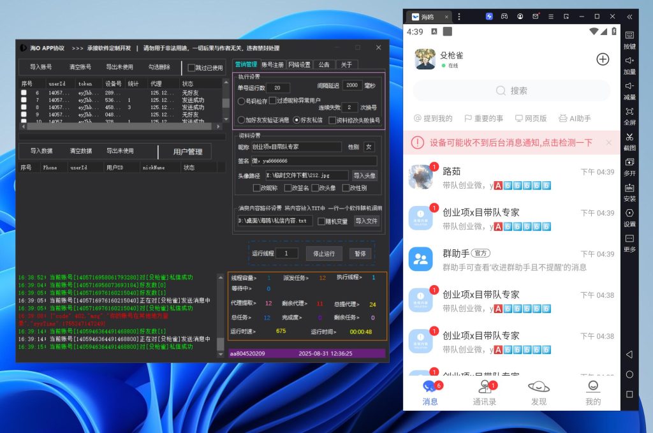Select the 号码检存 radio button
The height and width of the screenshot is (433, 653).
(x=242, y=101)
